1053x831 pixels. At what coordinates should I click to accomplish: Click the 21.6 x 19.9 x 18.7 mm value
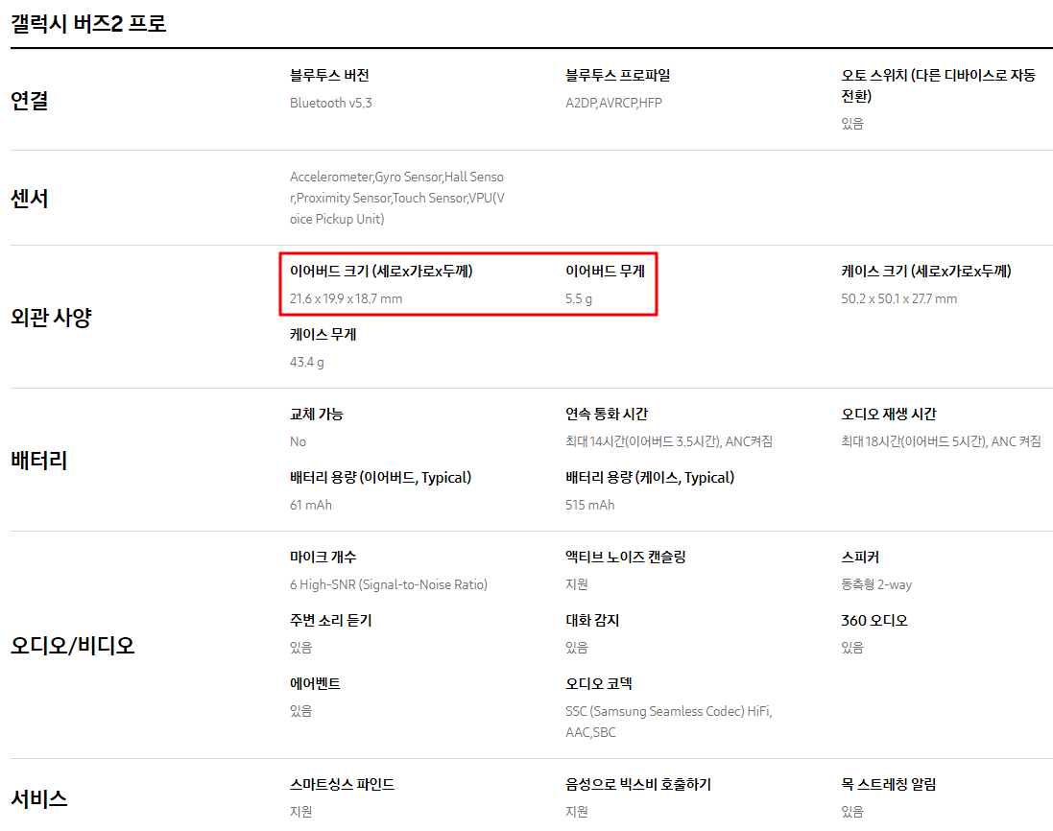(x=346, y=298)
